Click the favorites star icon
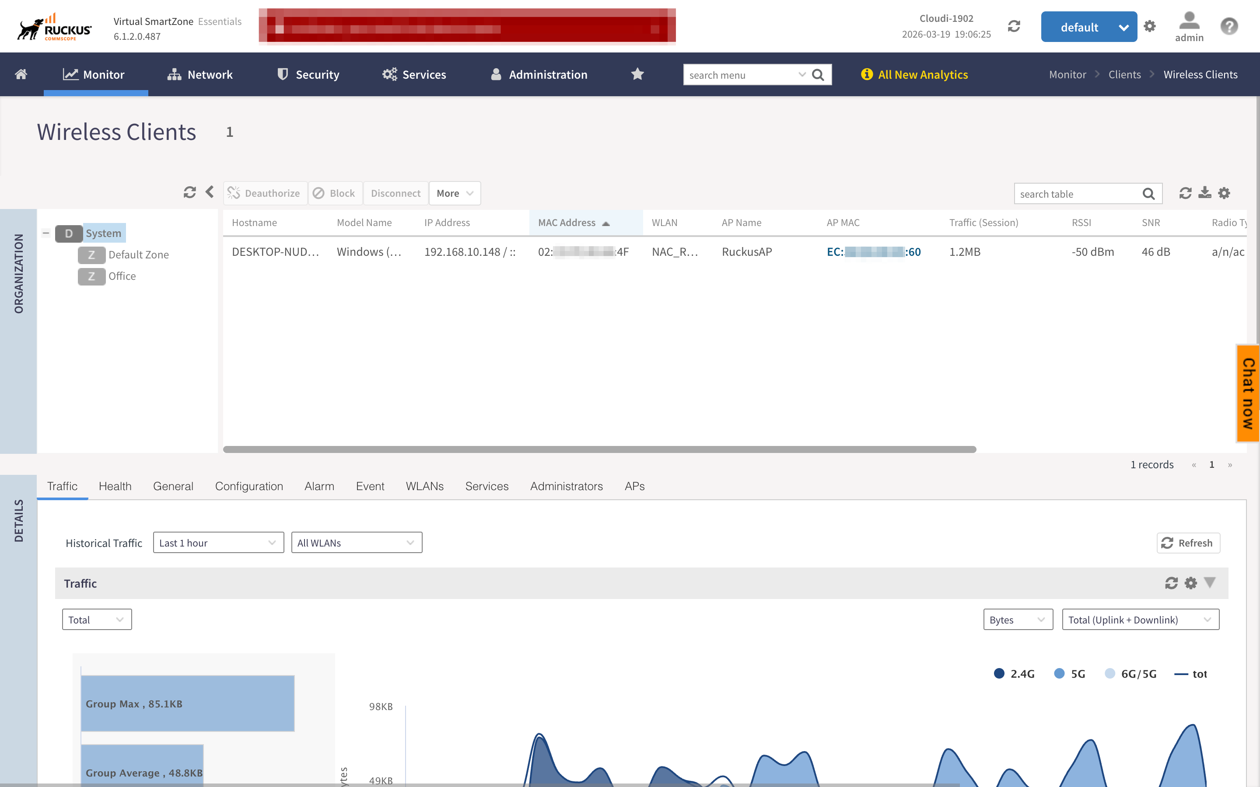The image size is (1260, 787). tap(637, 74)
